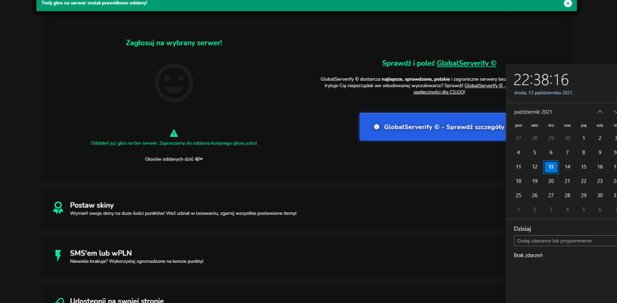The image size is (617, 303).
Task: Click the październik 2021 month header
Action: click(533, 112)
